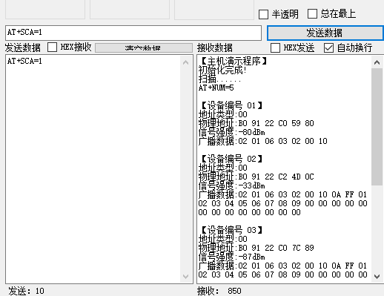
Task: Toggle the HEX接收 checkbox
Action: [x=52, y=47]
